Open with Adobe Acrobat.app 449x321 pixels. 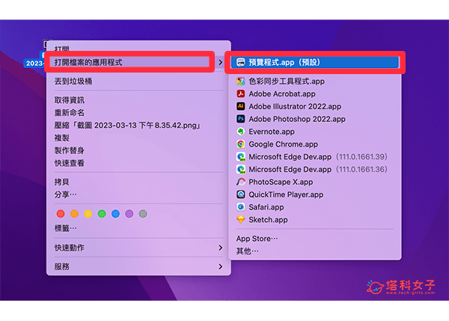click(315, 94)
